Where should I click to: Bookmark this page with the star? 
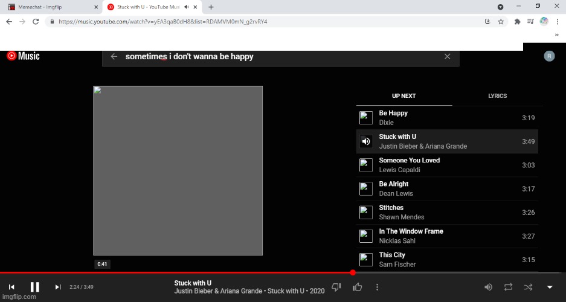tap(501, 22)
